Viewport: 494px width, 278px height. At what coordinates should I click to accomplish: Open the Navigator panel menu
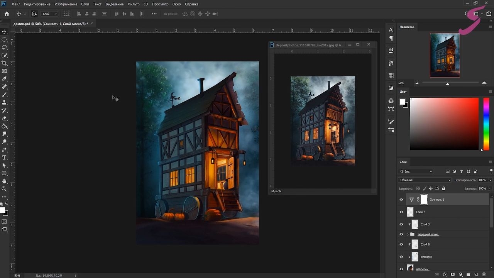tap(491, 27)
